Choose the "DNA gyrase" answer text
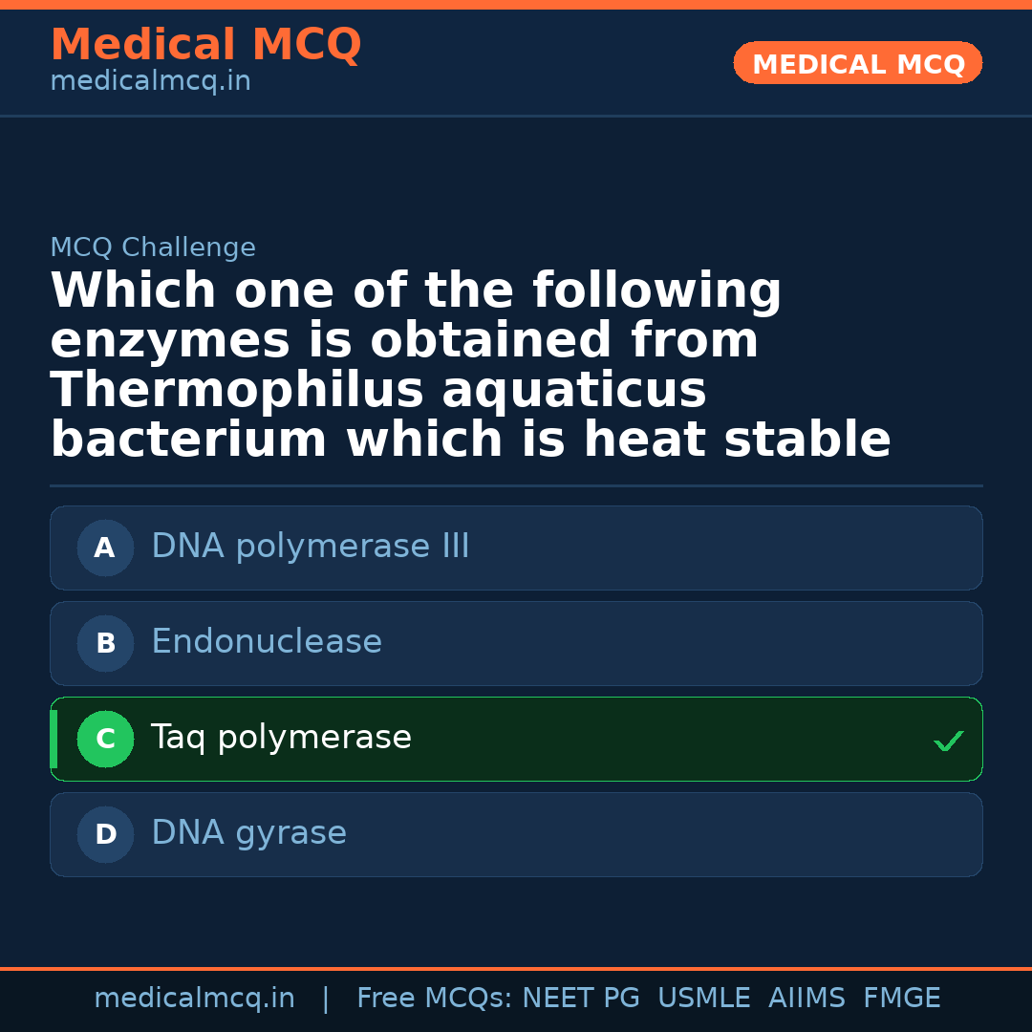This screenshot has height=1032, width=1032. pyautogui.click(x=248, y=833)
